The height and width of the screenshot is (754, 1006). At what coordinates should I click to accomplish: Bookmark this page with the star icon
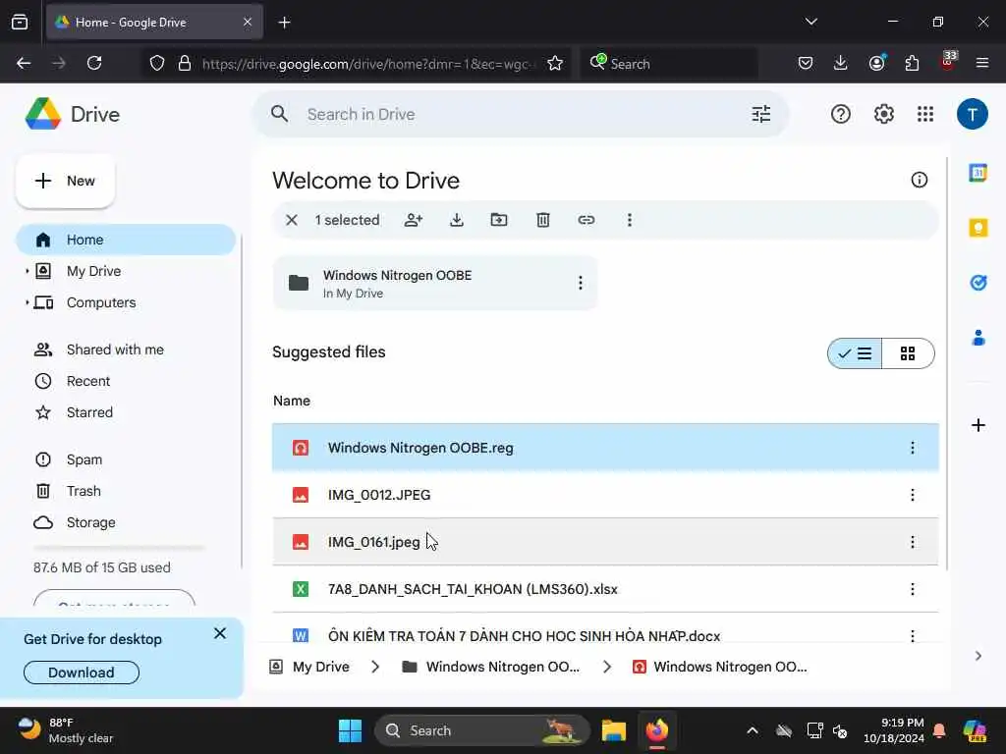[555, 64]
